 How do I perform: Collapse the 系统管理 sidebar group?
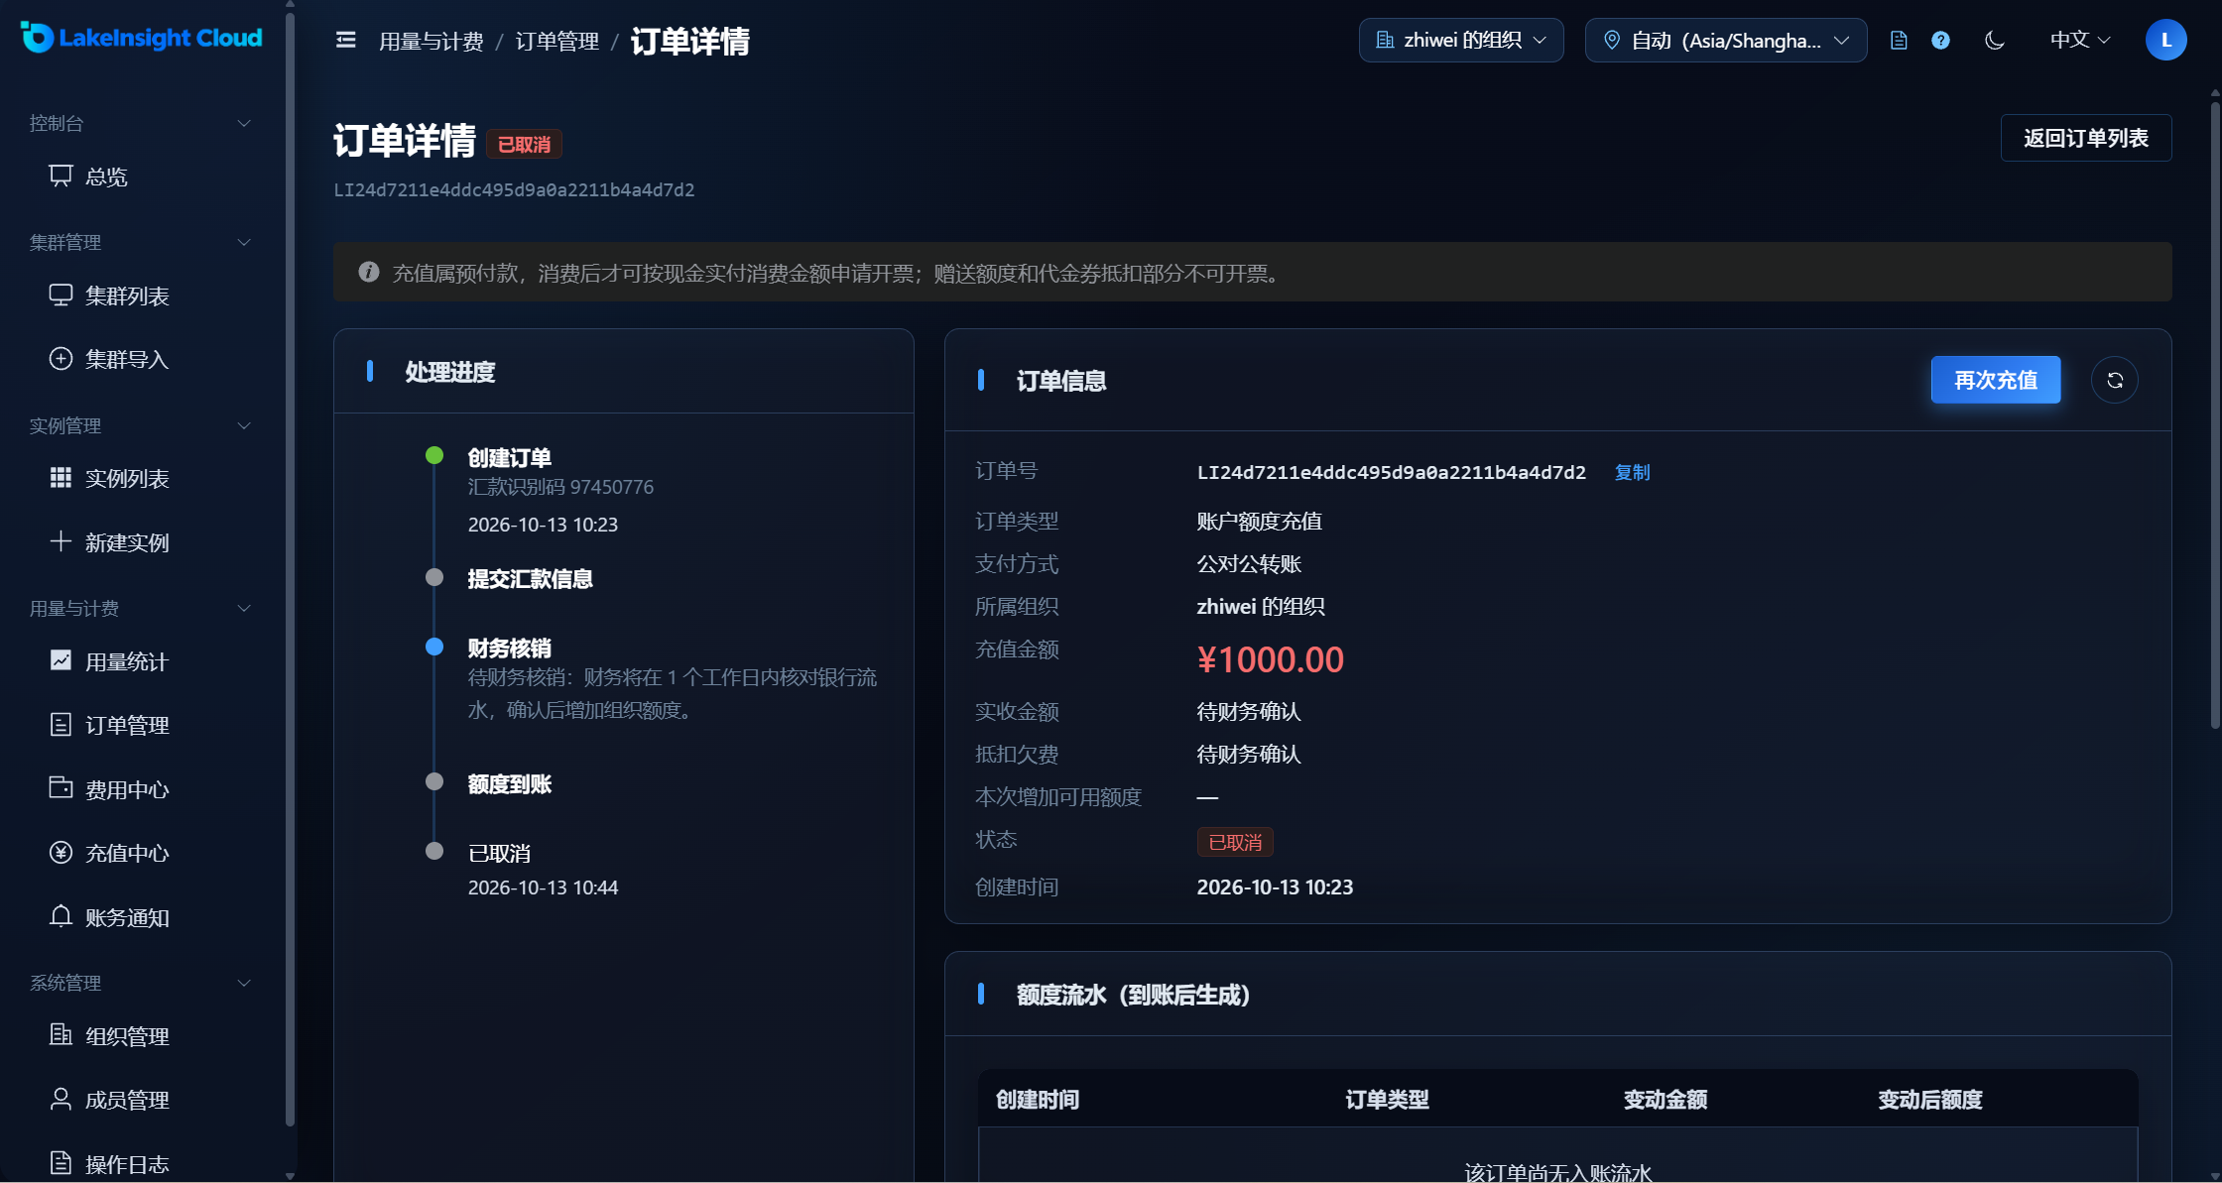tap(141, 983)
